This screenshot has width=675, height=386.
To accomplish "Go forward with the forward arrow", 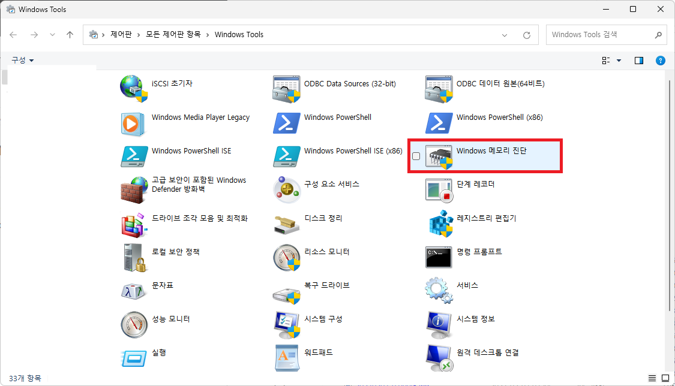I will (x=34, y=35).
